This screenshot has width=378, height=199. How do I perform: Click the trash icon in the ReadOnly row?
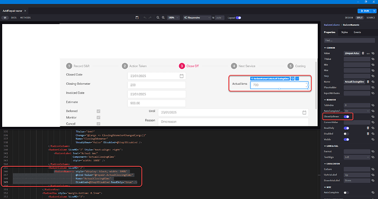[368, 128]
